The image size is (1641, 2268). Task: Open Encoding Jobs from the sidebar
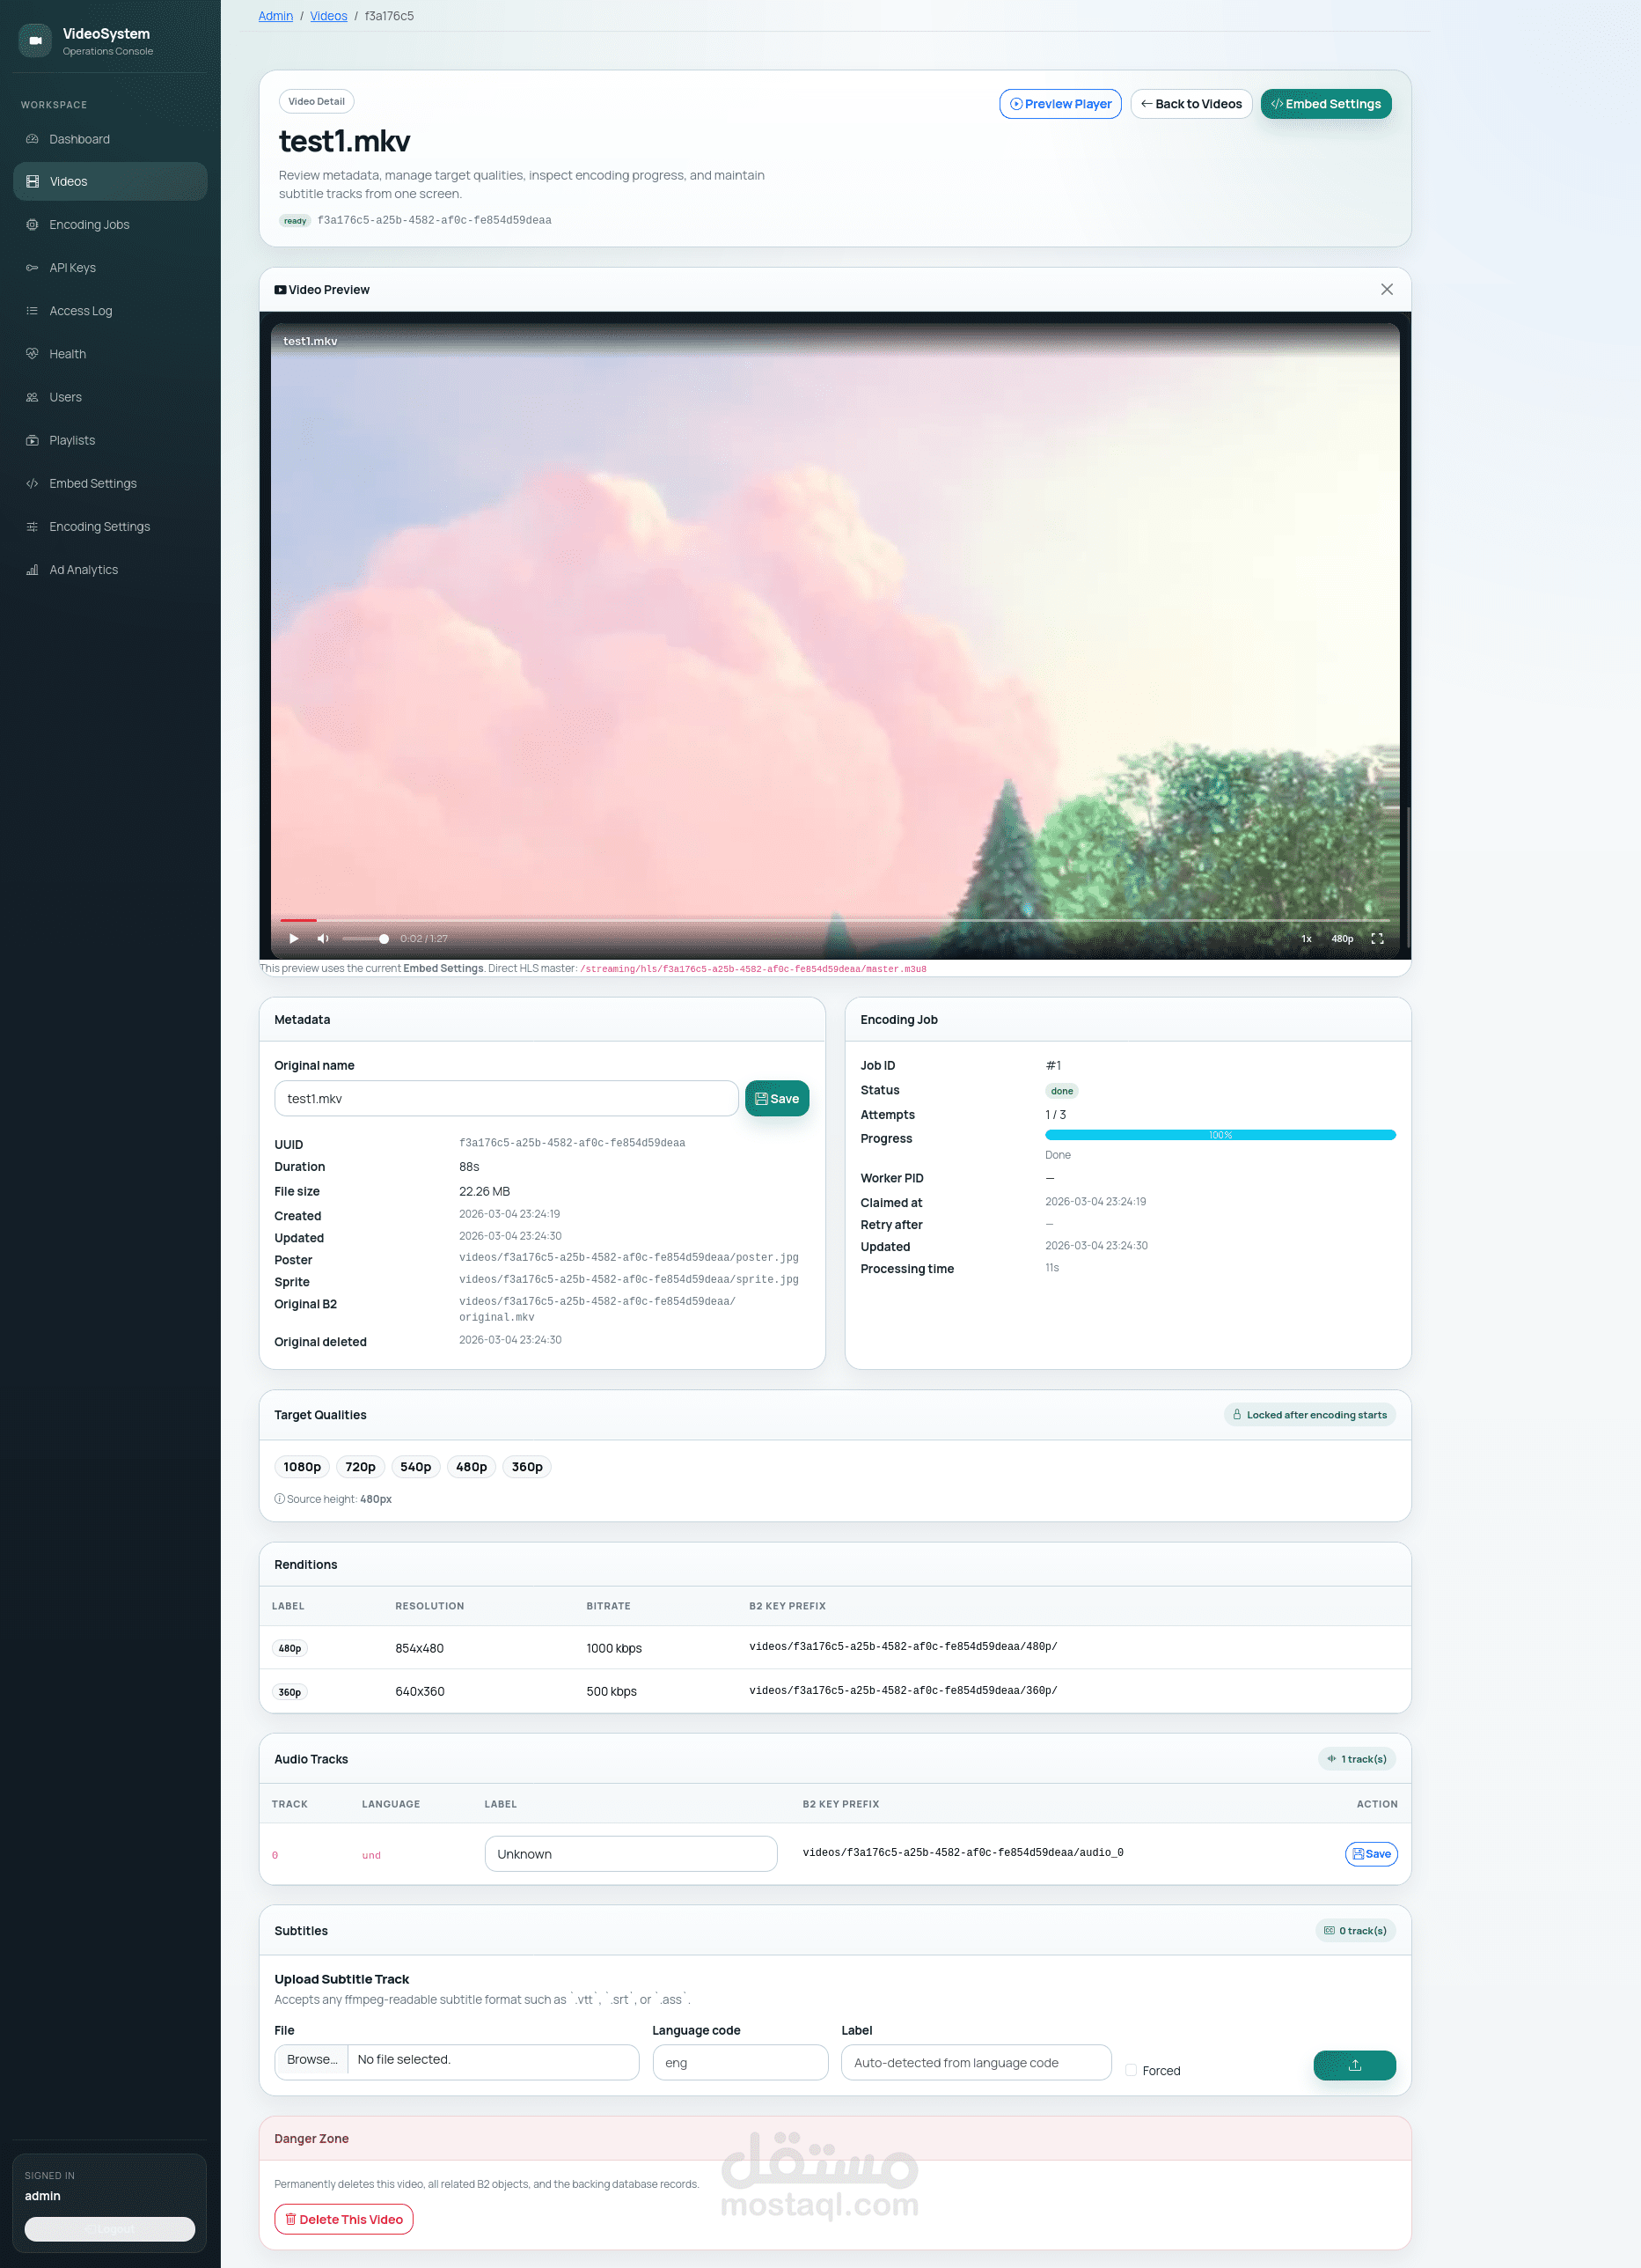pos(110,225)
